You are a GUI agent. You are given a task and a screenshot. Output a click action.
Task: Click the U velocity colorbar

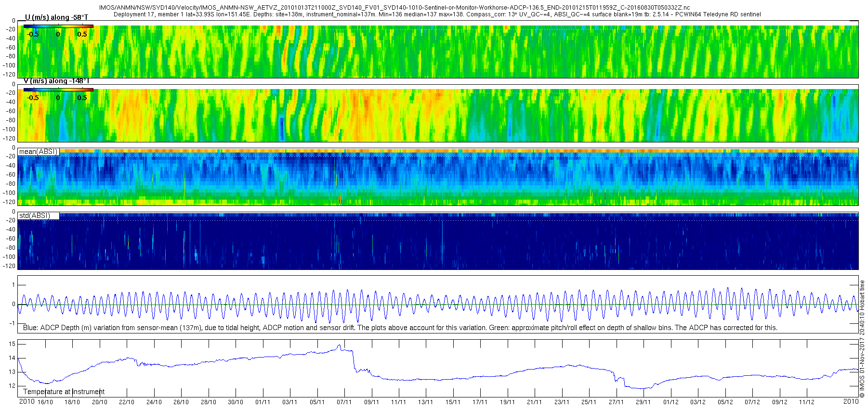coord(58,26)
